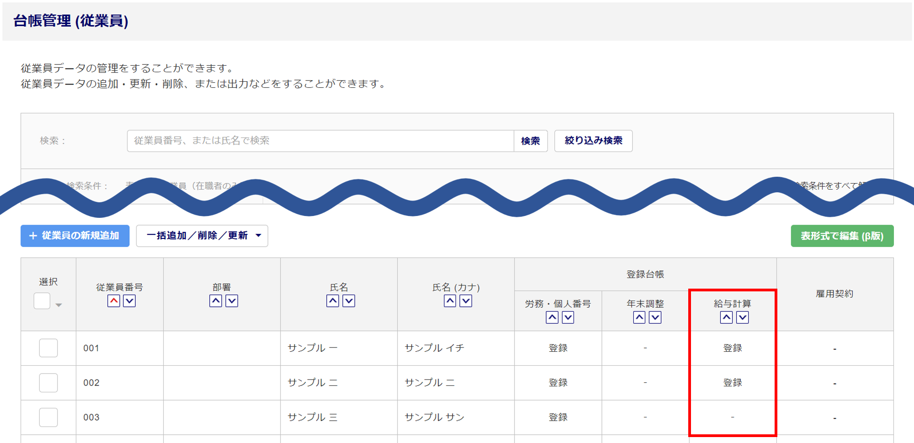This screenshot has height=443, width=914.
Task: Open 給与計算 登録 link for employee 001
Action: point(732,348)
